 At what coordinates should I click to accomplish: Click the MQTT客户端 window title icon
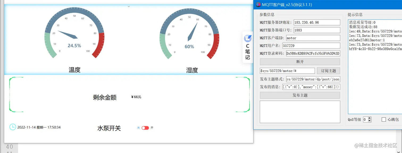(x=258, y=5)
